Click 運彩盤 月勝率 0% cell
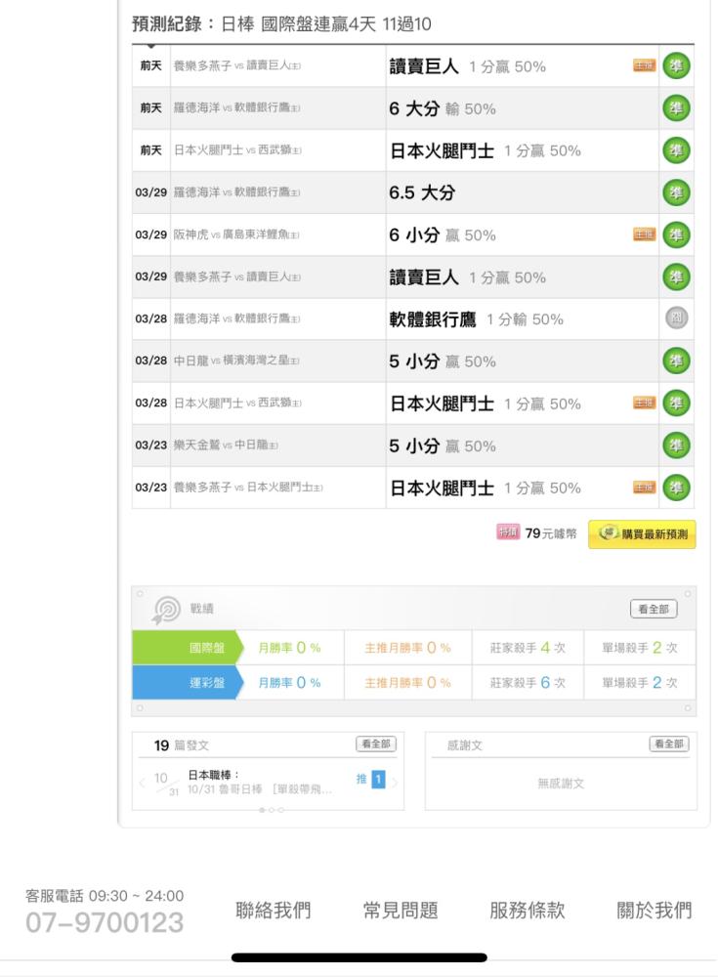Image resolution: width=718 pixels, height=977 pixels. pos(290,683)
